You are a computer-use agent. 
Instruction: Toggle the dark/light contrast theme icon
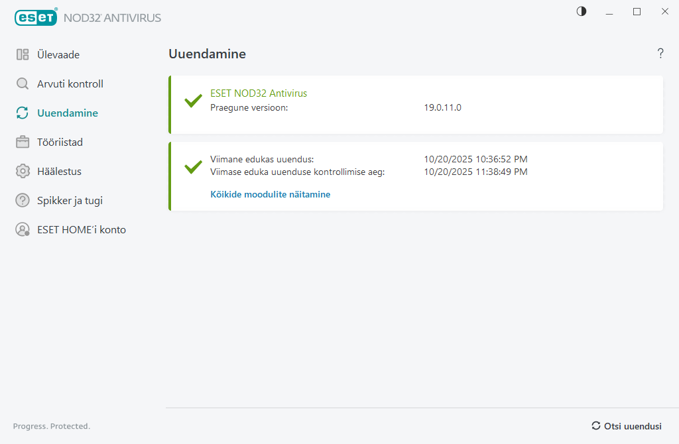tap(582, 11)
